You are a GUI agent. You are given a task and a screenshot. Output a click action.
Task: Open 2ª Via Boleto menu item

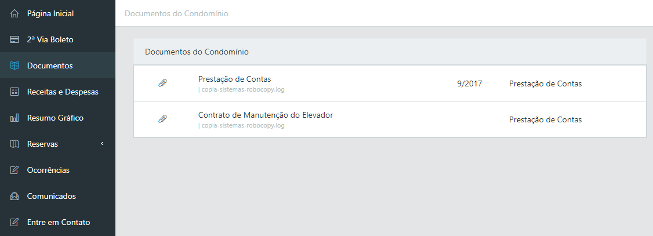pos(50,39)
